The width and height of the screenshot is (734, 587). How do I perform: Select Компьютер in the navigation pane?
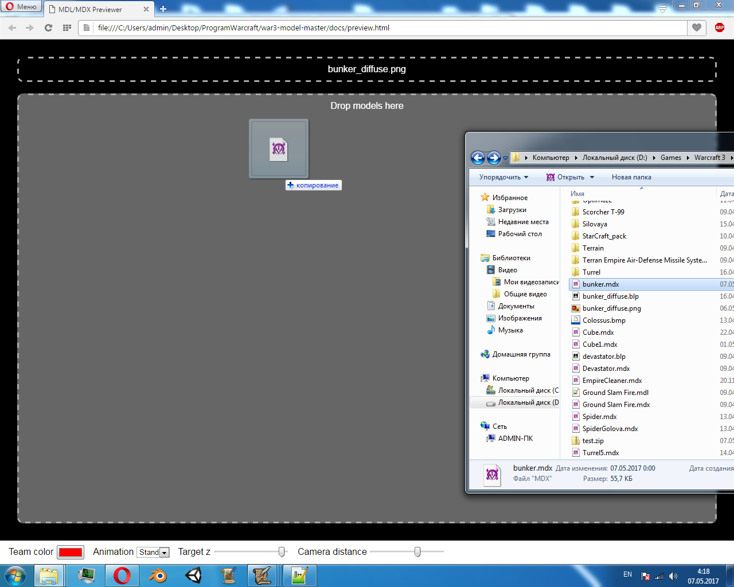coord(510,378)
